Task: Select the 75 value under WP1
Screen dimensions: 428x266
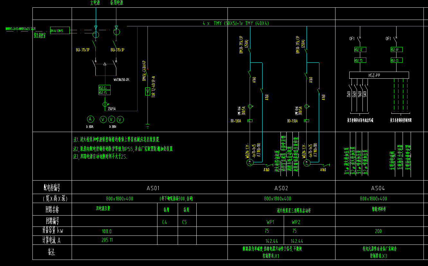Action: [267, 231]
